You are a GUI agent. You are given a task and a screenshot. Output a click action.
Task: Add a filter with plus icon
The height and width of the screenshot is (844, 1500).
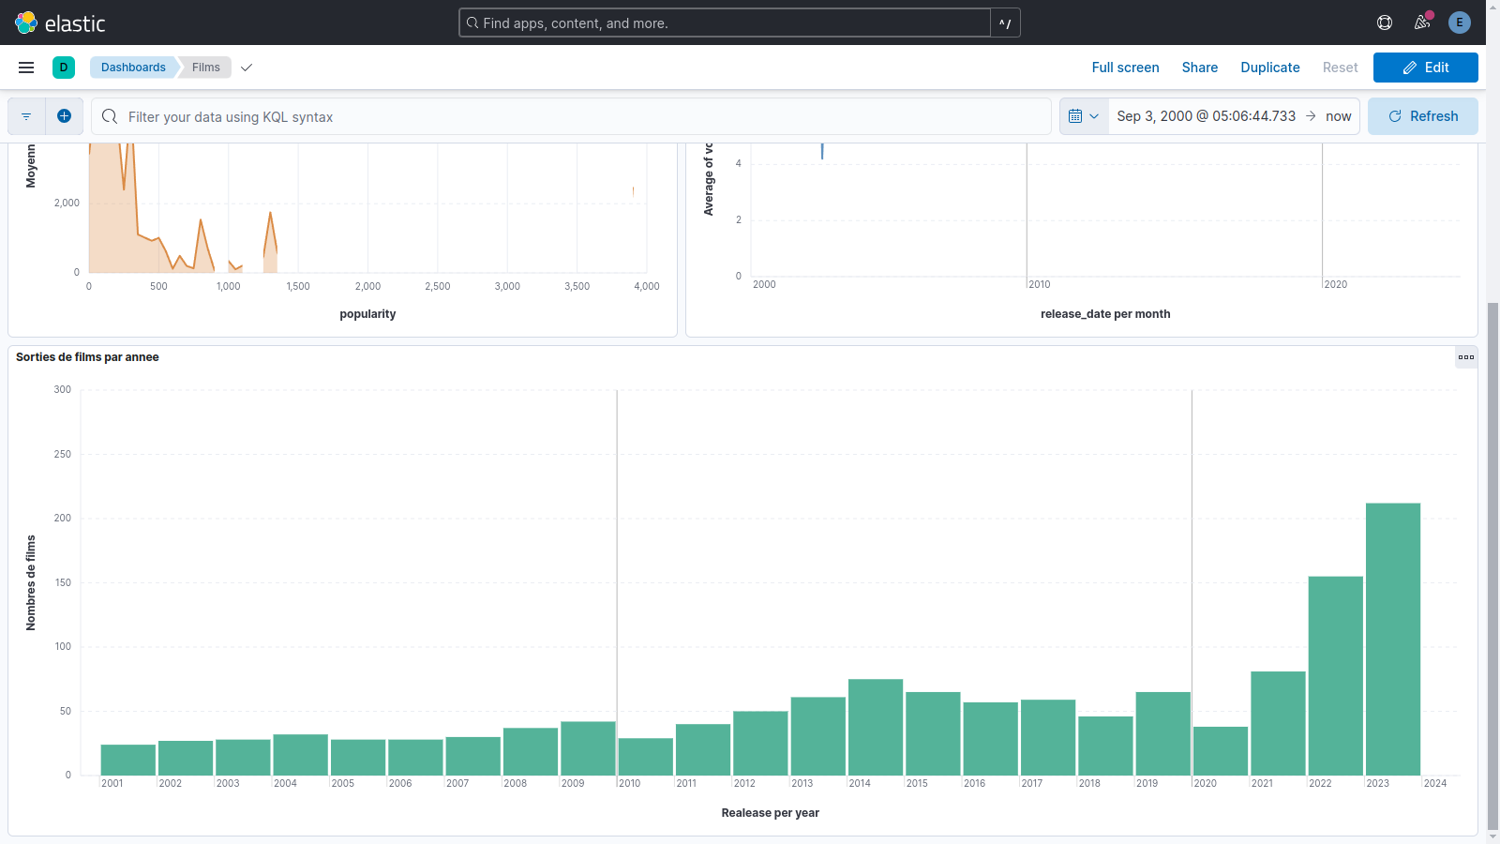pyautogui.click(x=64, y=116)
